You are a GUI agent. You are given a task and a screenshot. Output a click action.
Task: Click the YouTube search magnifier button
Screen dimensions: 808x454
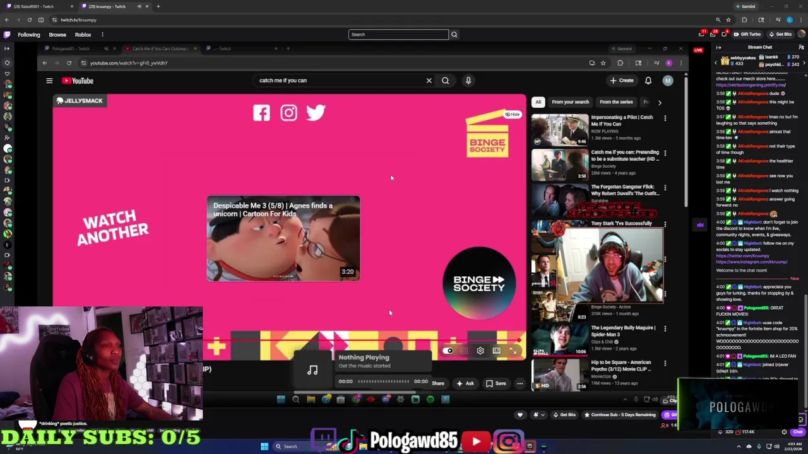(x=446, y=81)
